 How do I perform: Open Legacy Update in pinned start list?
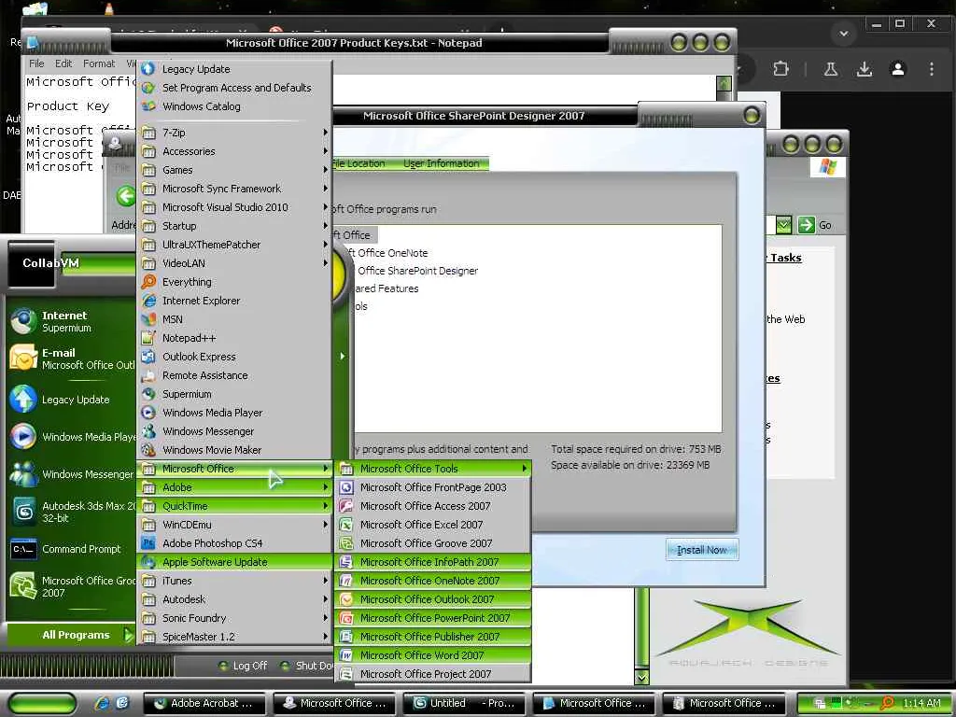click(70, 400)
